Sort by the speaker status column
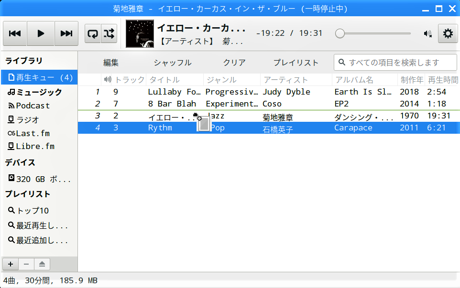 pyautogui.click(x=107, y=79)
